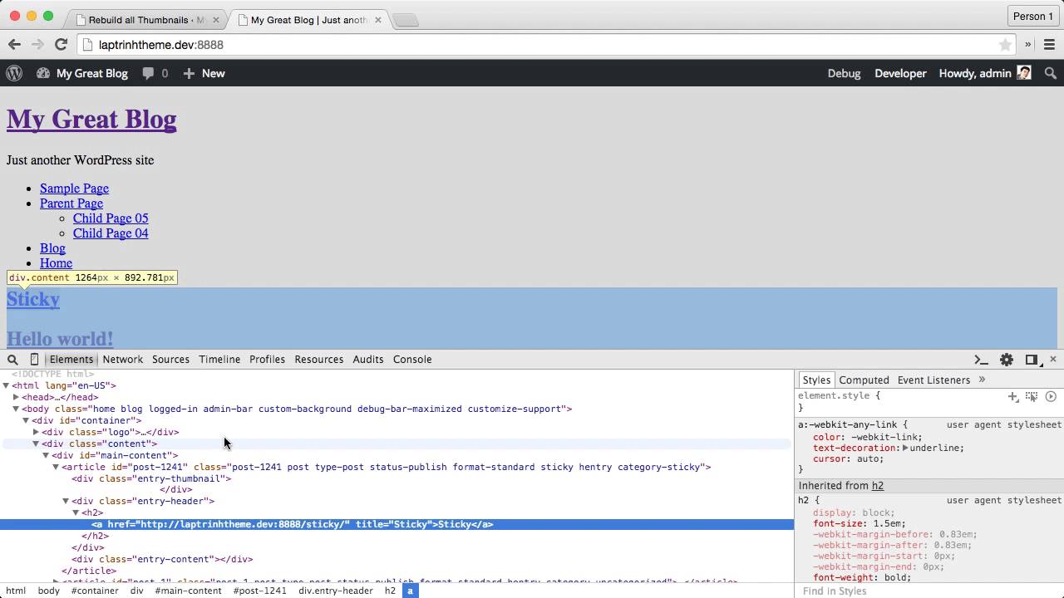Click the My Great Blog heading link
Screen dimensions: 1064x598
point(91,120)
